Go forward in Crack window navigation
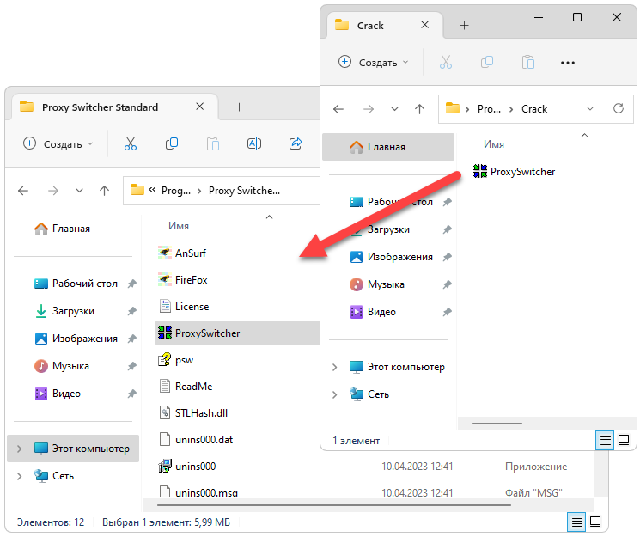The height and width of the screenshot is (537, 640). pyautogui.click(x=369, y=109)
